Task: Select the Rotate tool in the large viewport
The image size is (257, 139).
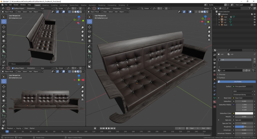Action: point(89,32)
